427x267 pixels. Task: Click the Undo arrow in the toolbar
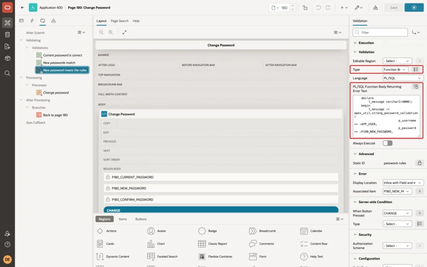coord(318,8)
